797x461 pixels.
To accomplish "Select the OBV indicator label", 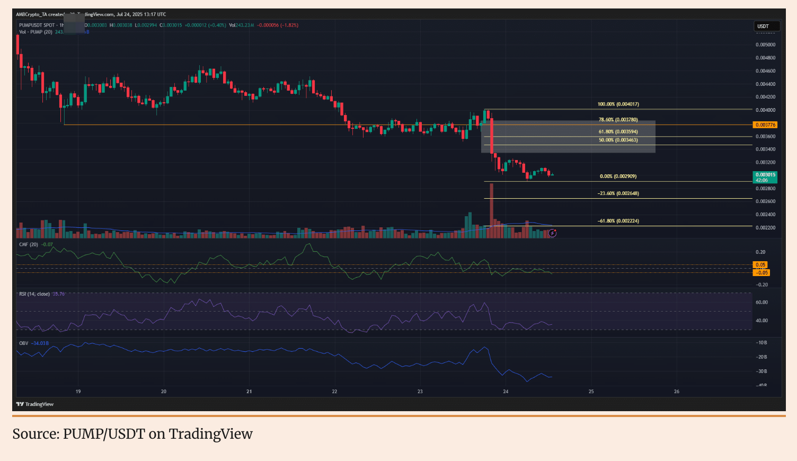I will (24, 343).
